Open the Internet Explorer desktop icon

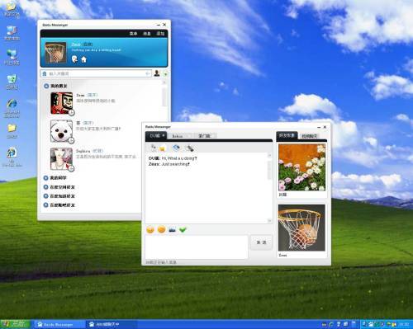click(12, 108)
